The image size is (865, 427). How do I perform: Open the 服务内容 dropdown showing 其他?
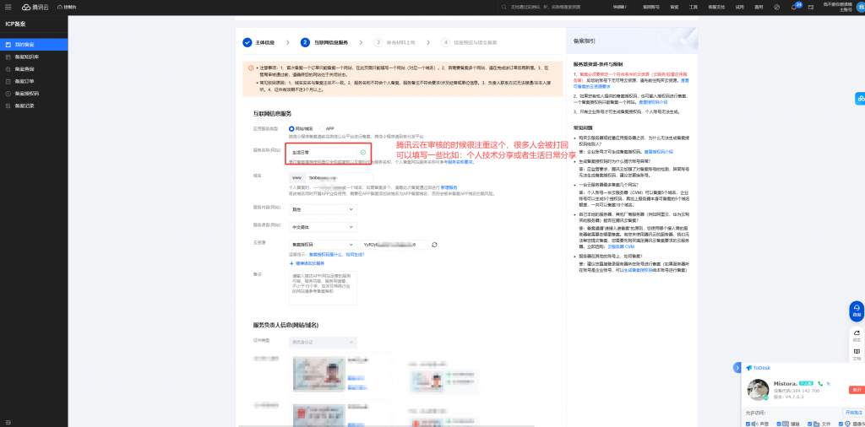(x=323, y=209)
